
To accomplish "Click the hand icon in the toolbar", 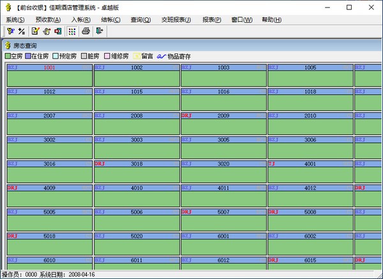I will 47,31.
